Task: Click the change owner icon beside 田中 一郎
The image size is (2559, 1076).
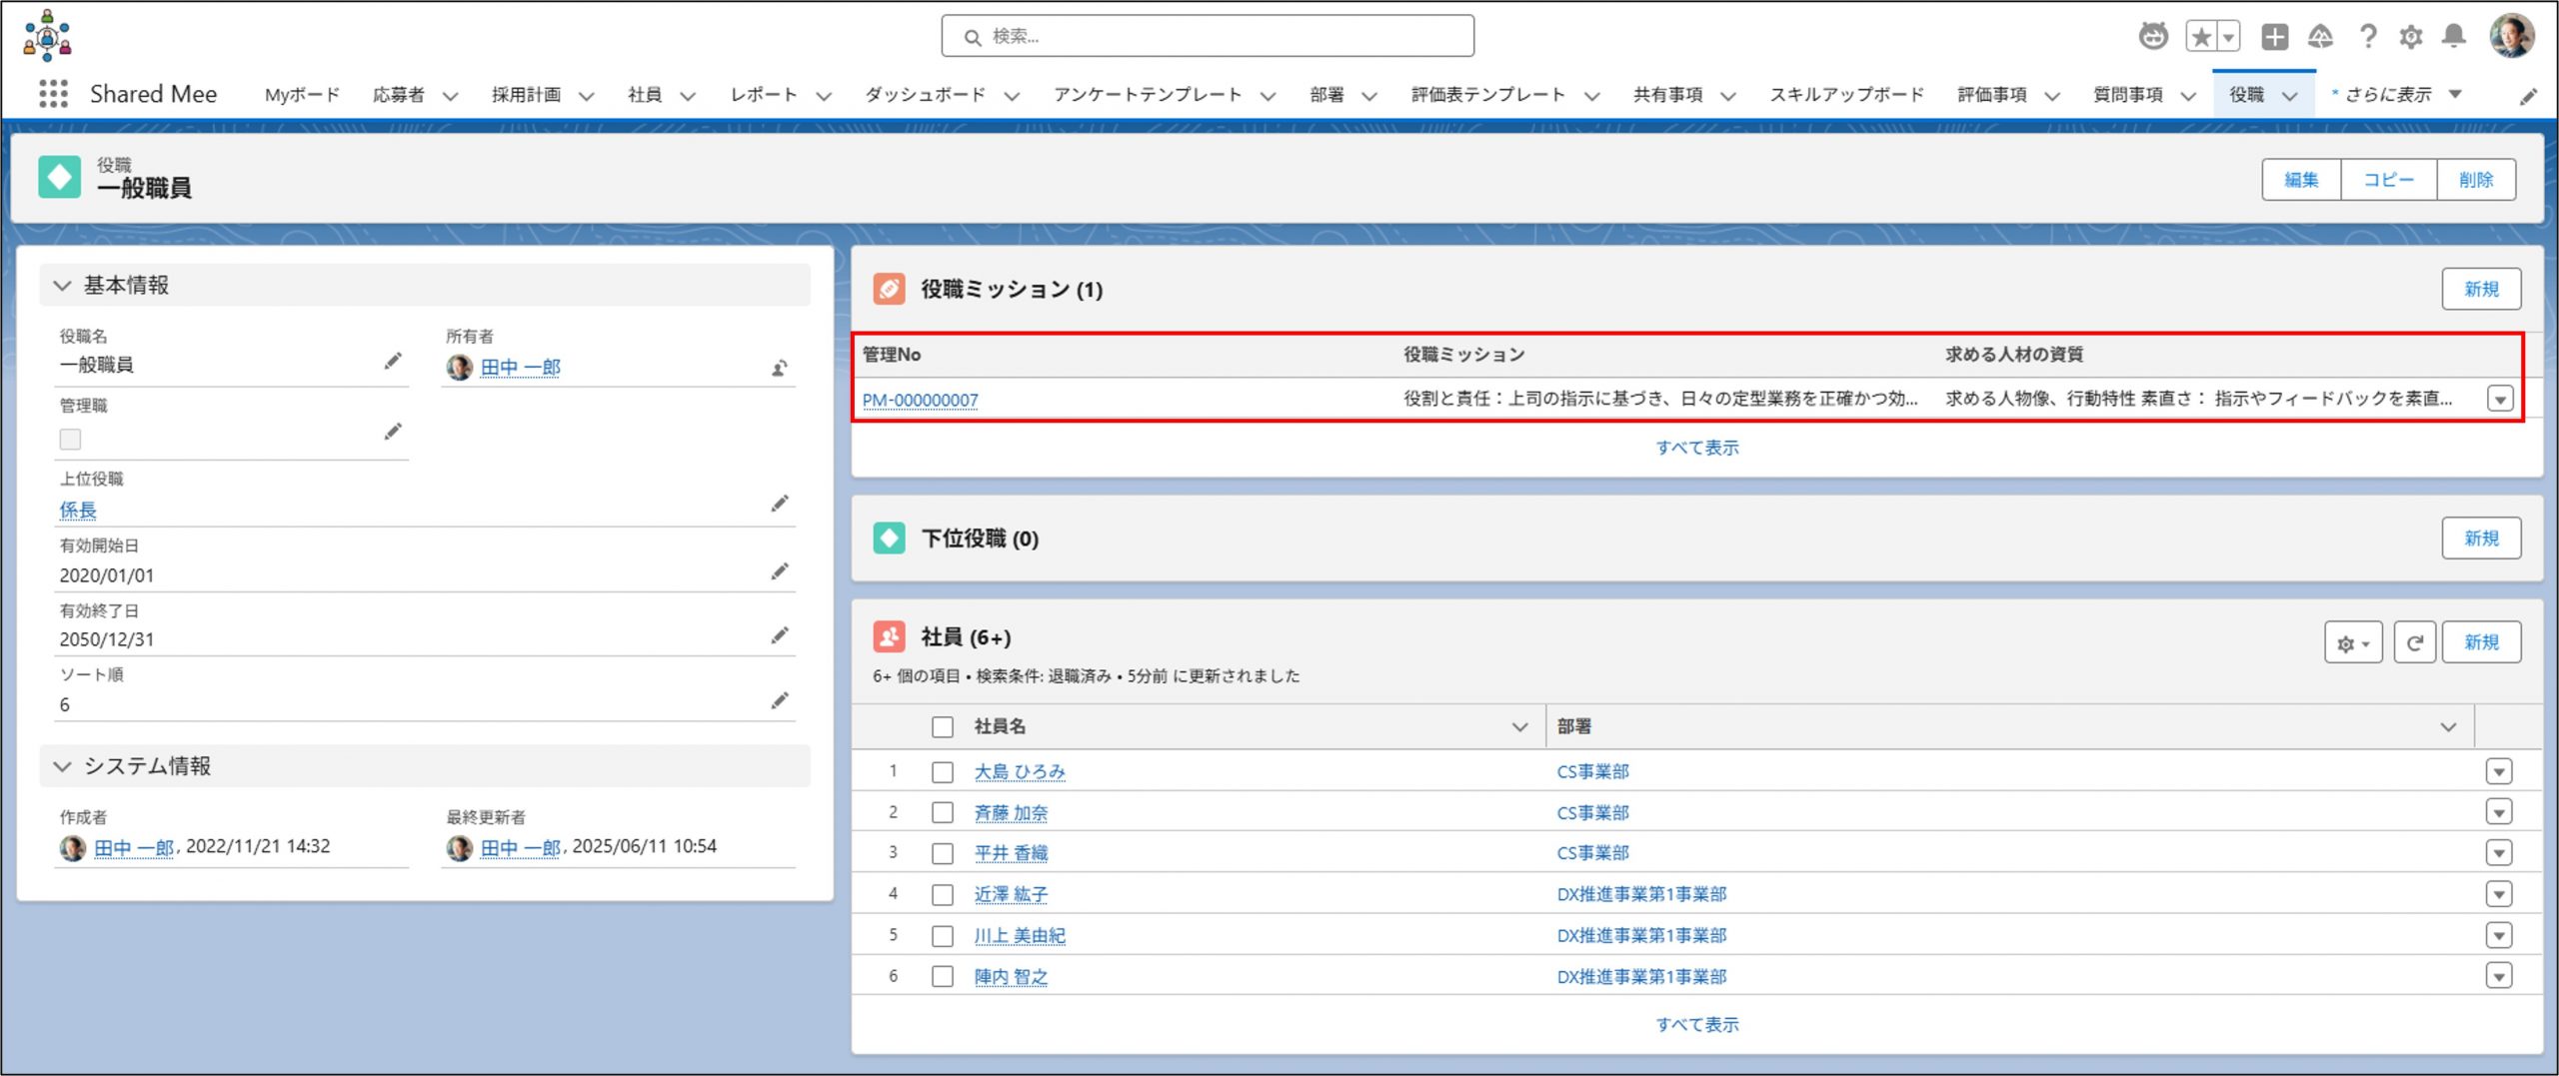Action: [x=780, y=369]
